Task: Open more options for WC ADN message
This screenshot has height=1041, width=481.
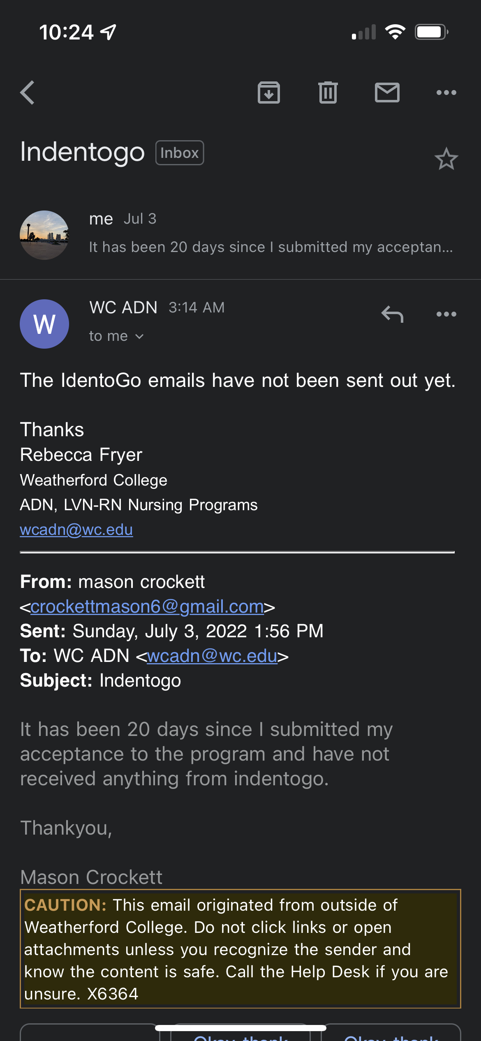Action: (x=446, y=314)
